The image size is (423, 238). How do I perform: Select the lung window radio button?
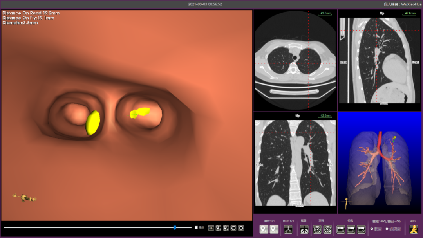[x=372, y=229]
